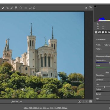This screenshot has width=110, height=110.
Task: Select the Red Eye Removal tool
Action: [x=7, y=8]
